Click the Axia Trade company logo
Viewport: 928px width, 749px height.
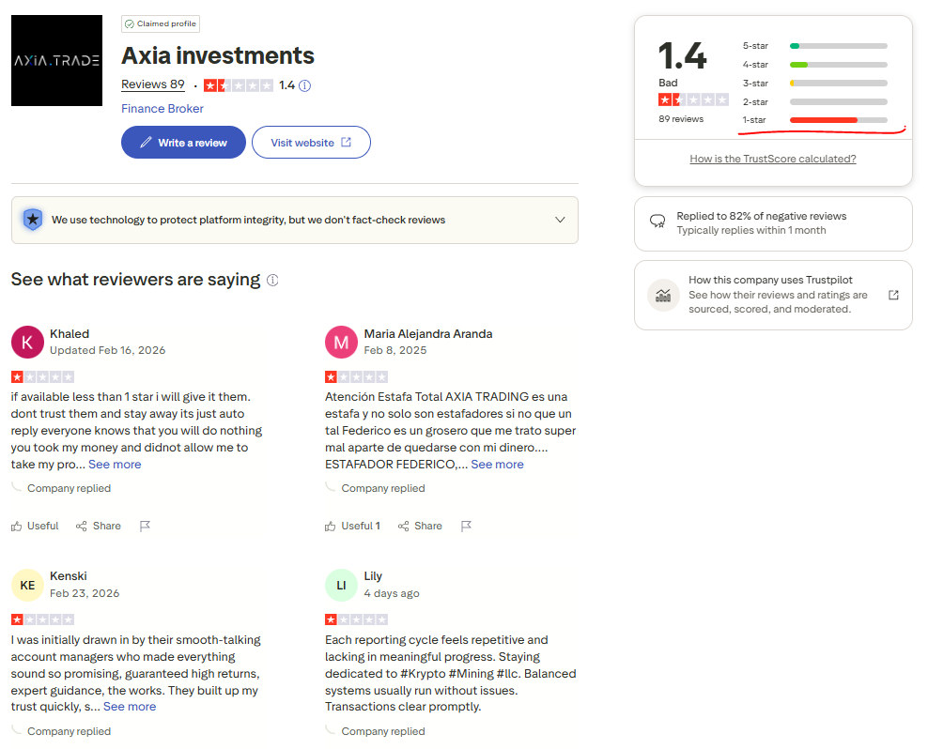56,60
